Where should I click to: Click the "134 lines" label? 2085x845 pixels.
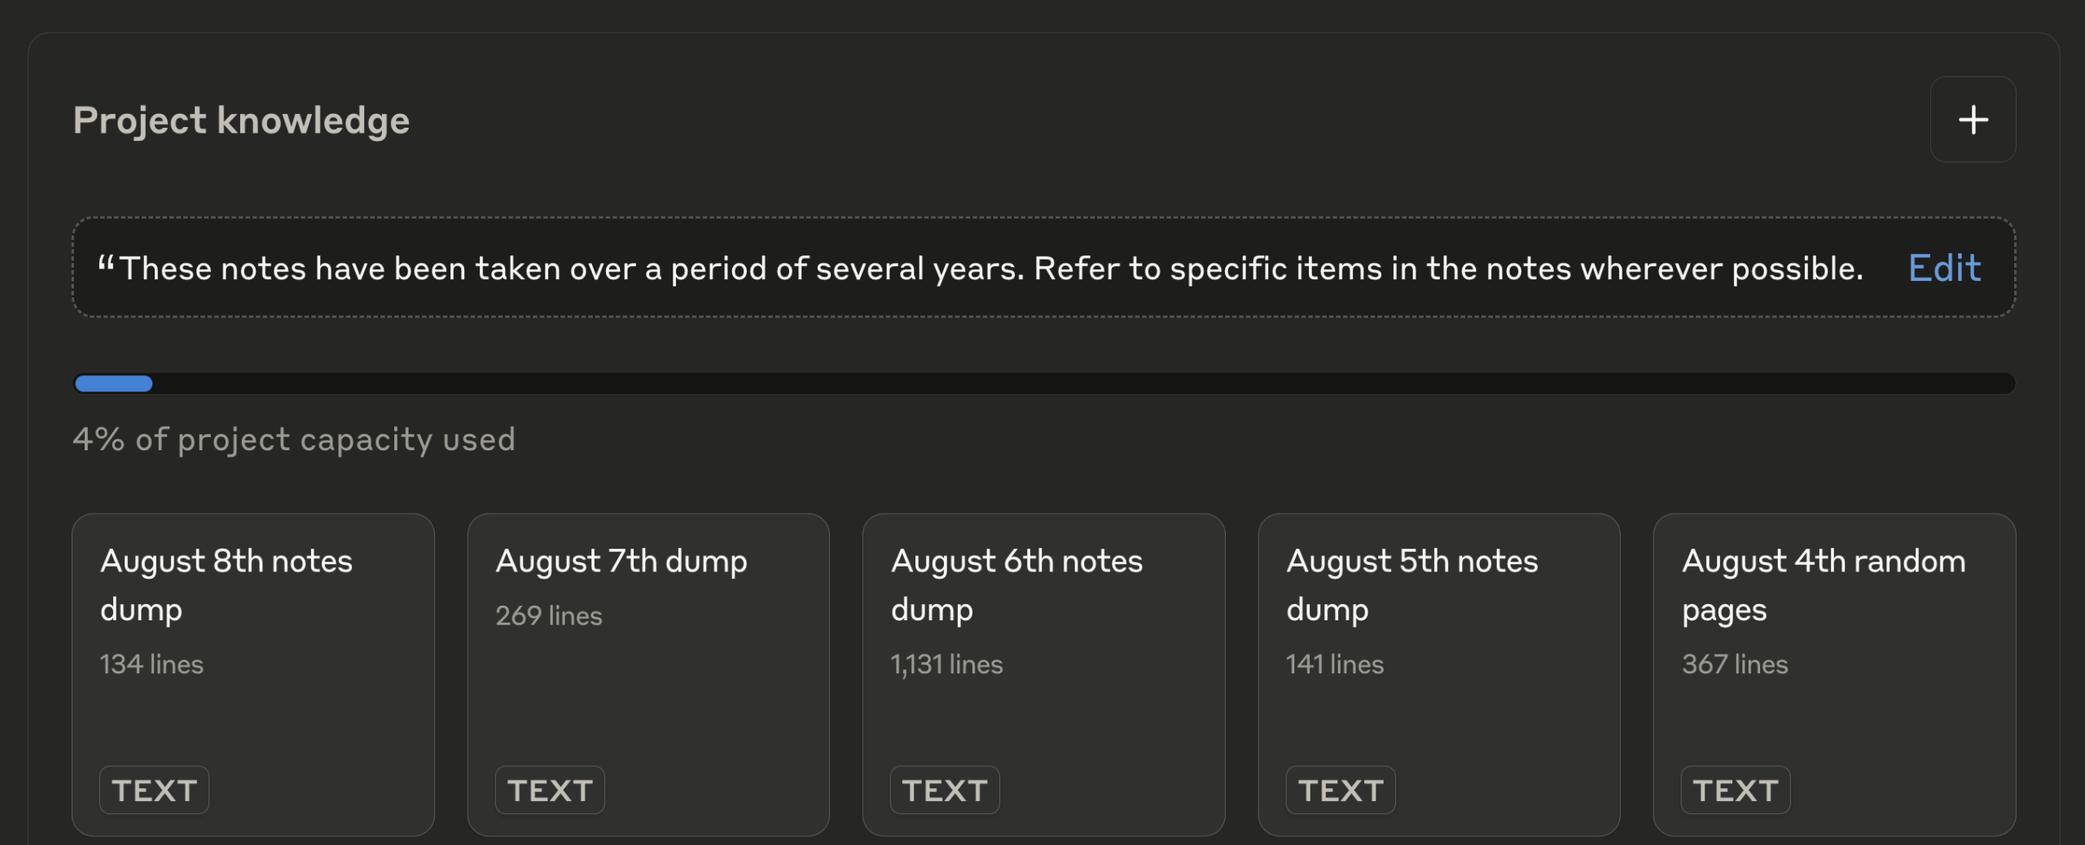(151, 664)
